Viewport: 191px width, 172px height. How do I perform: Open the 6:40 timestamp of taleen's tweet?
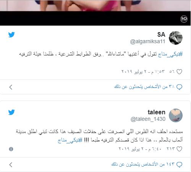pos(140,149)
